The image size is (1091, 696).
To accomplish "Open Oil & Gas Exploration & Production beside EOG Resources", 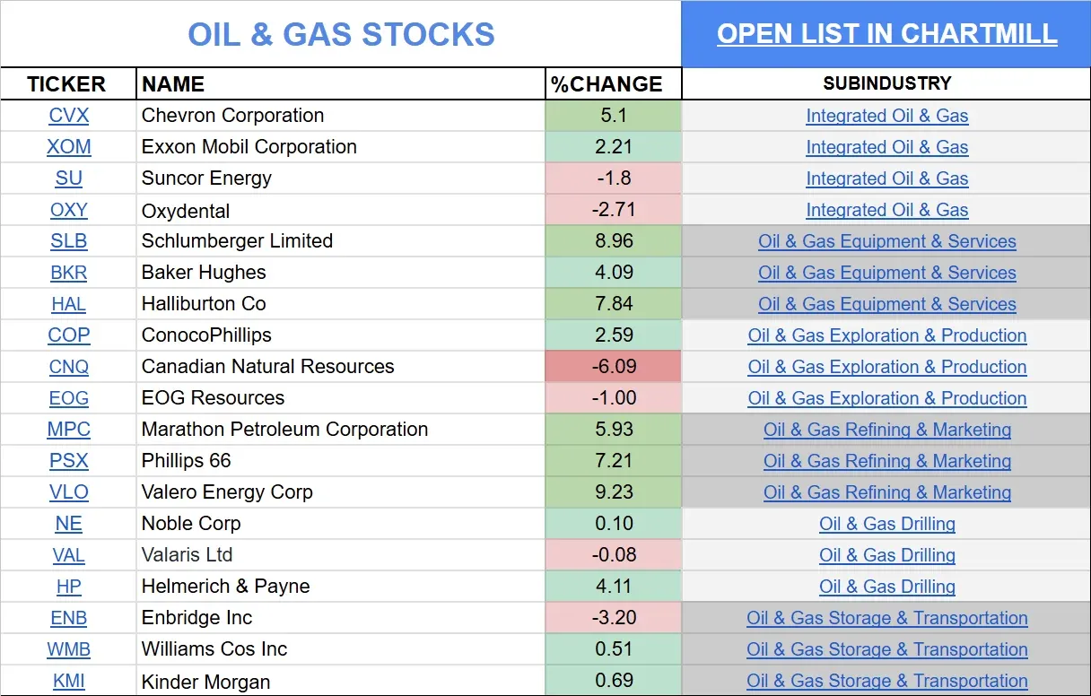I will coord(886,398).
